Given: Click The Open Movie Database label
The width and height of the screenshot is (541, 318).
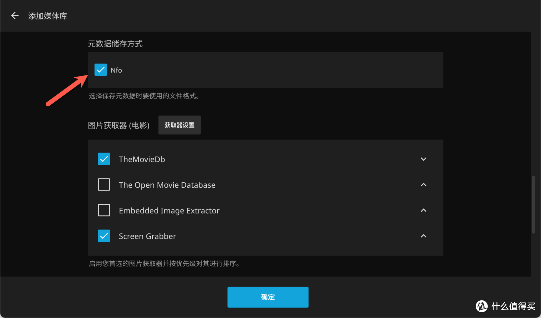Looking at the screenshot, I should (167, 185).
